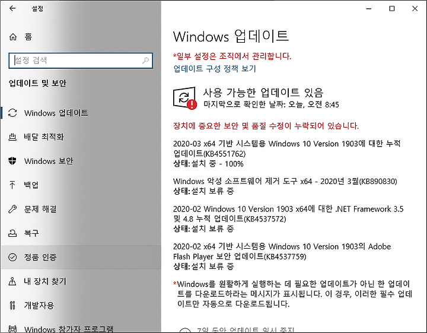This screenshot has height=333, width=427.
Task: Open Windows 보안 page
Action: tap(81, 161)
